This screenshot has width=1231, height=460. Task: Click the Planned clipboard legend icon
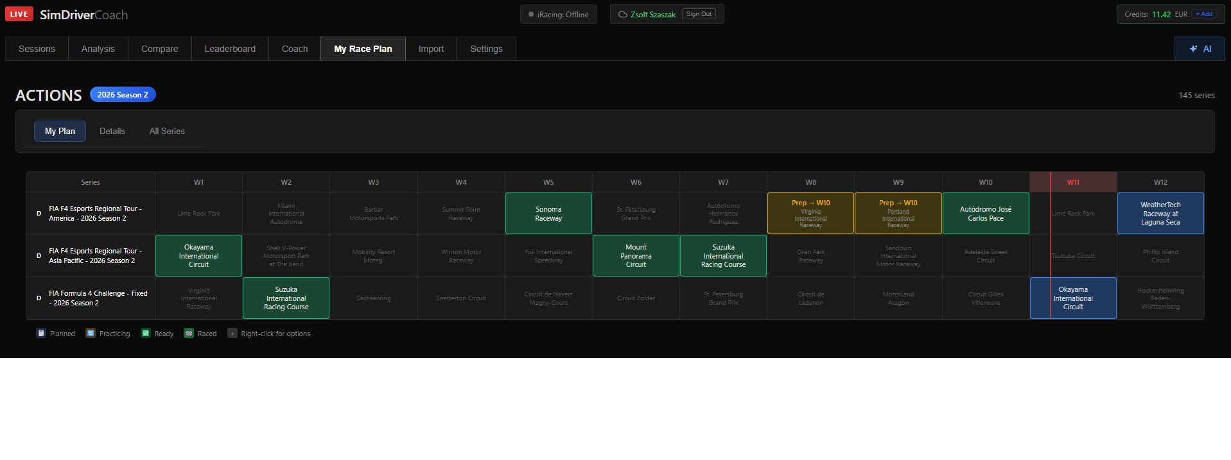pos(41,333)
